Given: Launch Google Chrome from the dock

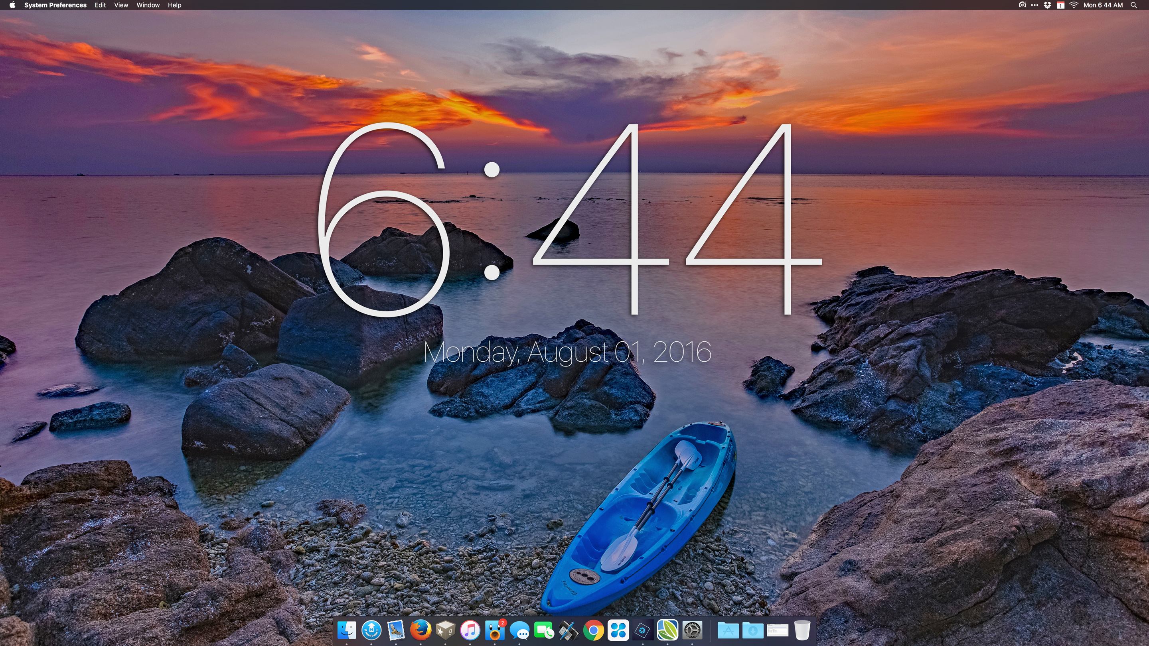Looking at the screenshot, I should (x=593, y=631).
